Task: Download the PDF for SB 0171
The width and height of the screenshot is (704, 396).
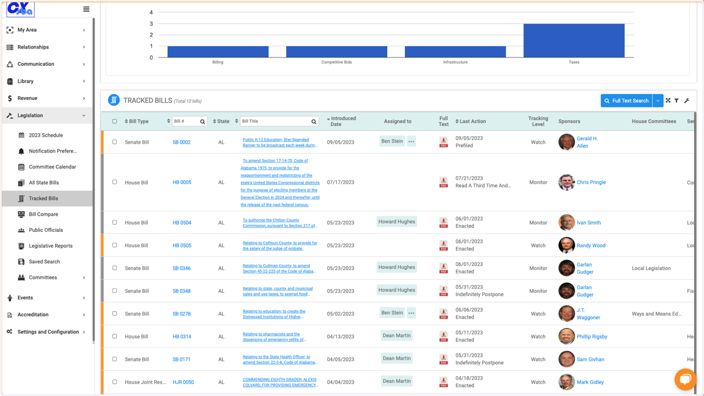Action: pyautogui.click(x=444, y=359)
